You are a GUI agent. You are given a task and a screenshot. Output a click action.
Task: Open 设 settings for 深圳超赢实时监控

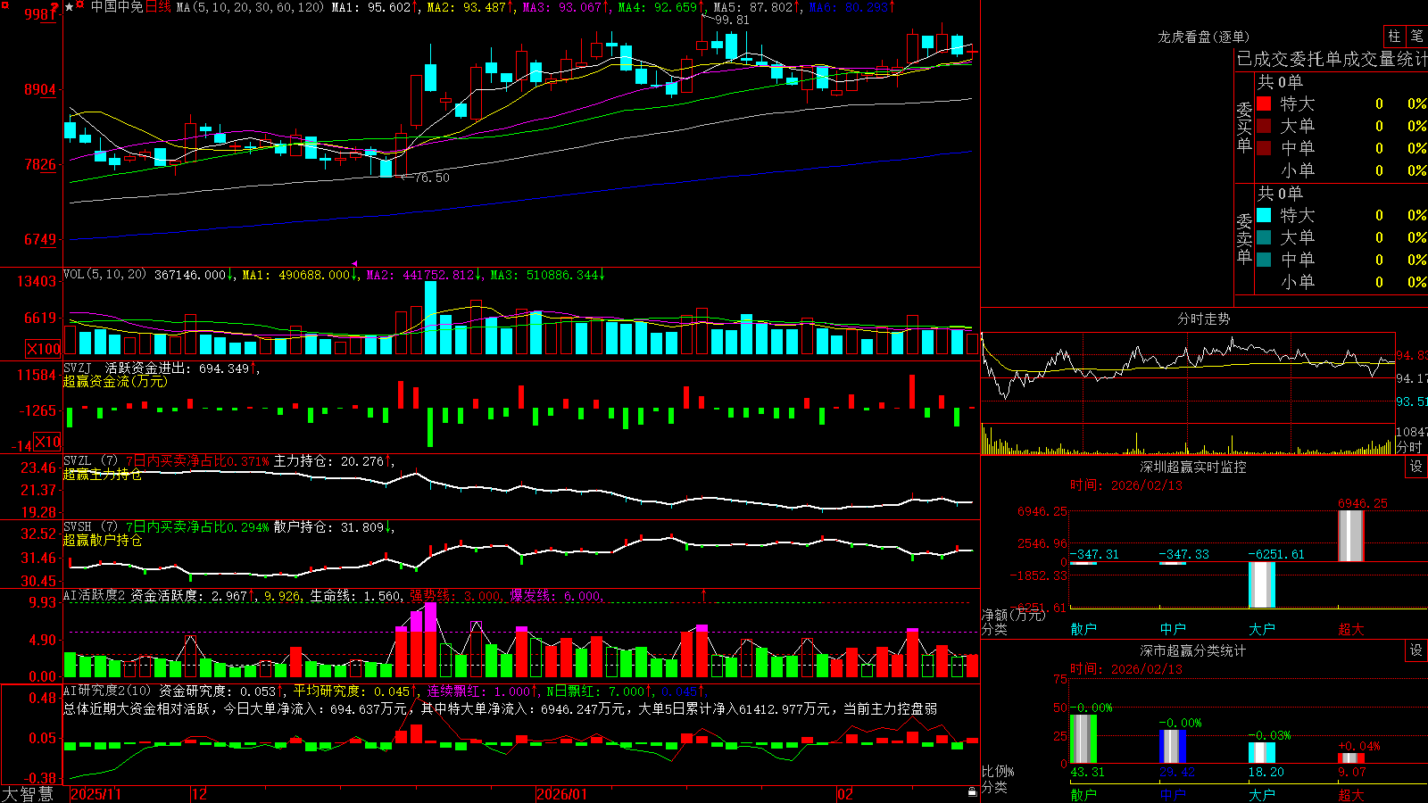click(1416, 468)
